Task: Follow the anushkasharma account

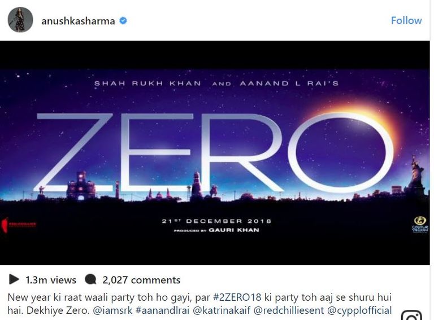Action: click(x=406, y=20)
